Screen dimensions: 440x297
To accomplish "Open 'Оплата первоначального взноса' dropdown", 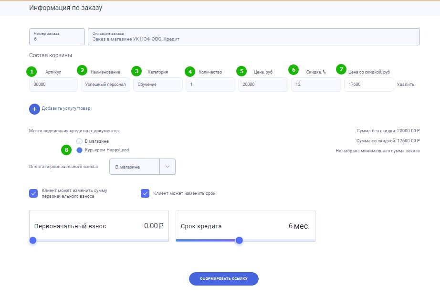I will click(135, 167).
